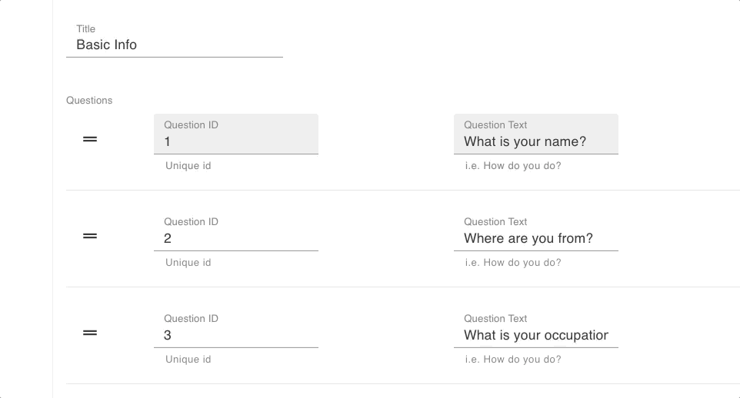This screenshot has height=398, width=740.
Task: Click the 'What is your occupation' text field
Action: click(x=536, y=328)
